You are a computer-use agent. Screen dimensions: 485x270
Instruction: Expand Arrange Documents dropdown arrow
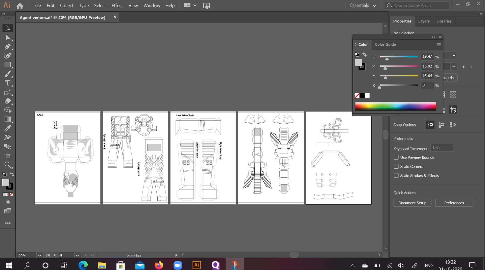click(195, 5)
